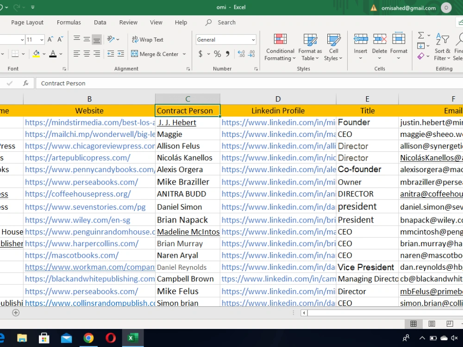This screenshot has height=347, width=463.
Task: Add a new sheet with plus button
Action: click(16, 313)
